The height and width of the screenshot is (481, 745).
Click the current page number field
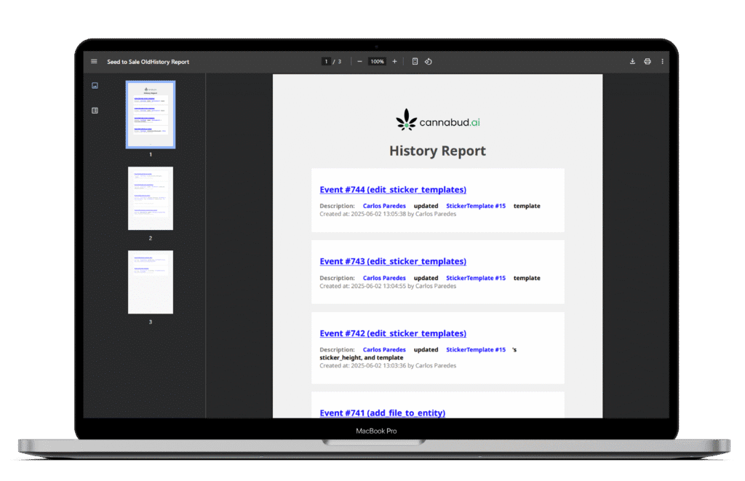click(327, 62)
